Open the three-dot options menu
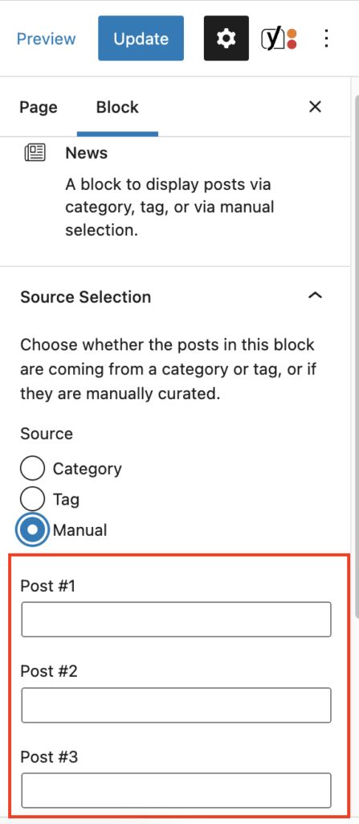The width and height of the screenshot is (359, 824). (326, 39)
